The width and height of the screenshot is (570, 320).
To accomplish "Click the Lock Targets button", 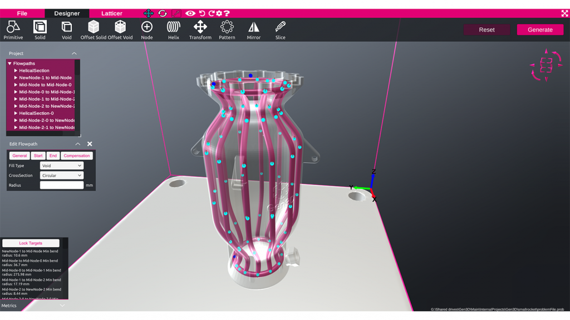I will pos(32,243).
